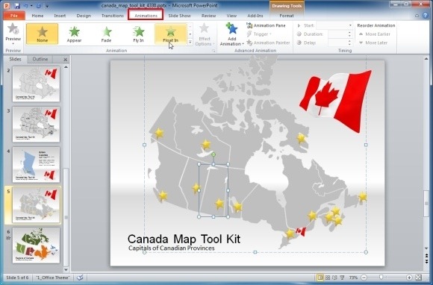This screenshot has width=433, height=285.
Task: Open Animation group dialog launcher
Action: pyautogui.click(x=214, y=51)
